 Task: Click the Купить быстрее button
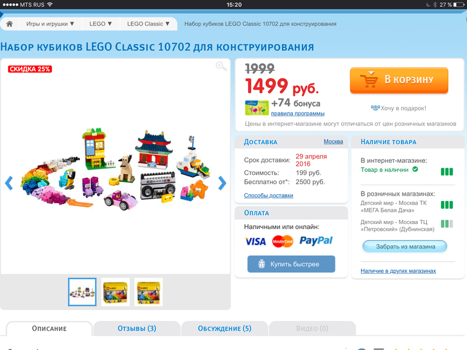pos(291,264)
